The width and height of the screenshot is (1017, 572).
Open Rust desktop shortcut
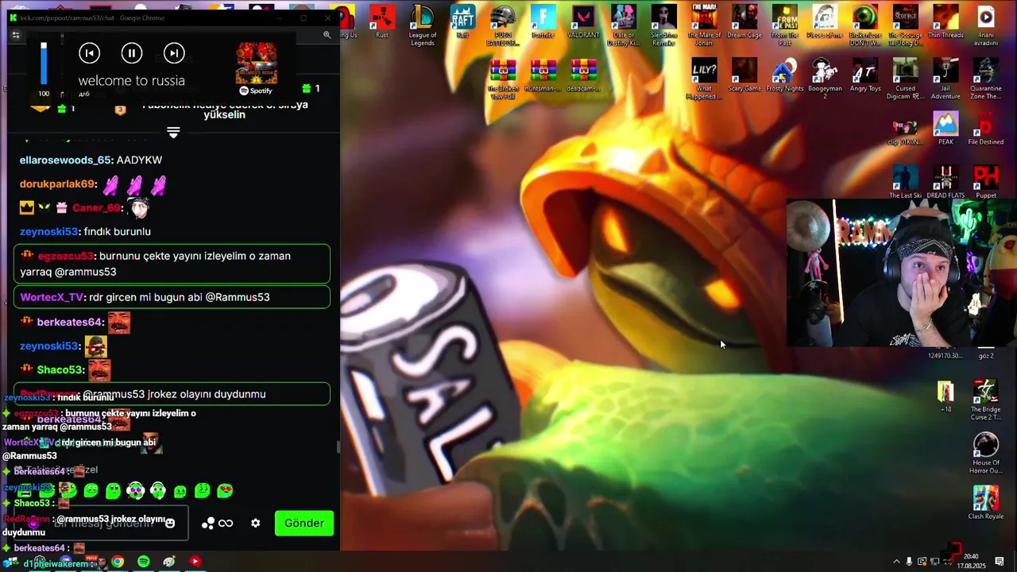click(382, 22)
